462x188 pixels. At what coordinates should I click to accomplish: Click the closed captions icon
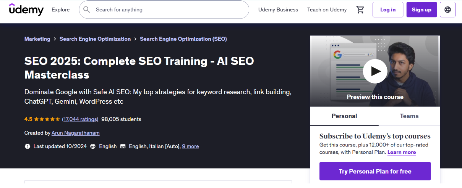coord(123,146)
